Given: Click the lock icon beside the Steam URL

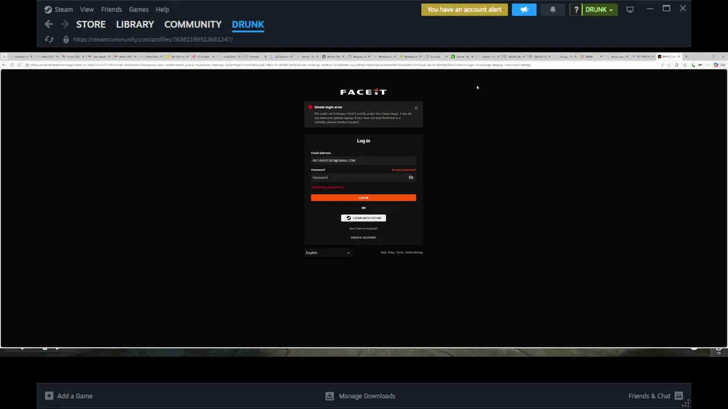Looking at the screenshot, I should click(66, 39).
